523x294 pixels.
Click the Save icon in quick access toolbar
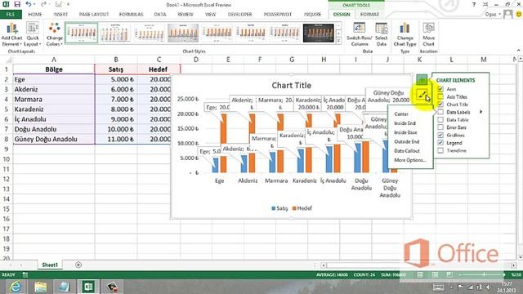pyautogui.click(x=17, y=4)
